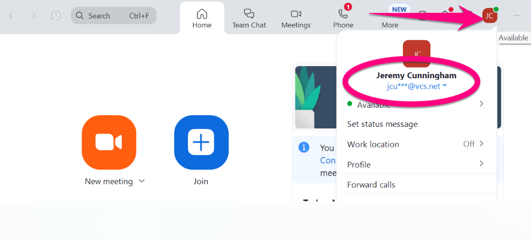The image size is (531, 241).
Task: Open the Phone tab with notification badge
Action: click(x=344, y=18)
